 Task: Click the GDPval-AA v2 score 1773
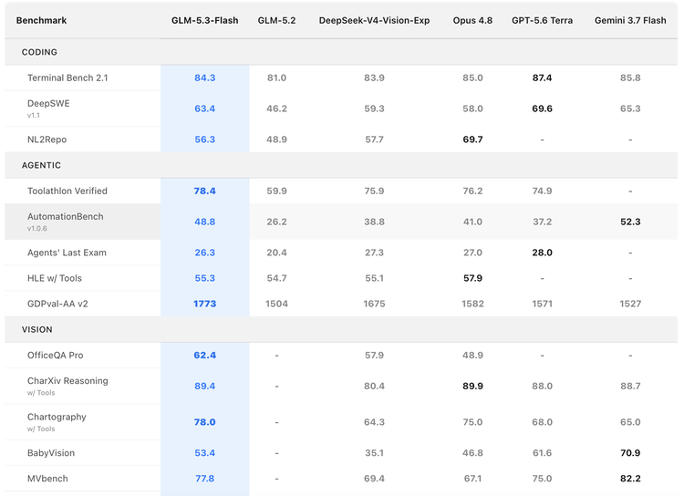click(204, 304)
